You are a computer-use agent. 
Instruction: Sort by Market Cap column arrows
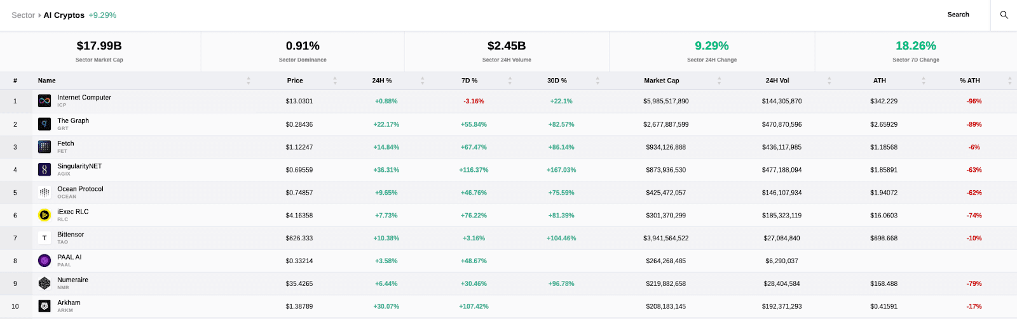click(x=720, y=81)
